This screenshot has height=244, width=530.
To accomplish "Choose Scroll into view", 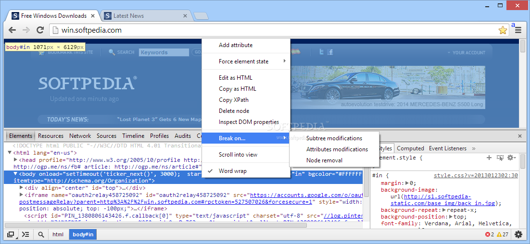I will [x=246, y=155].
